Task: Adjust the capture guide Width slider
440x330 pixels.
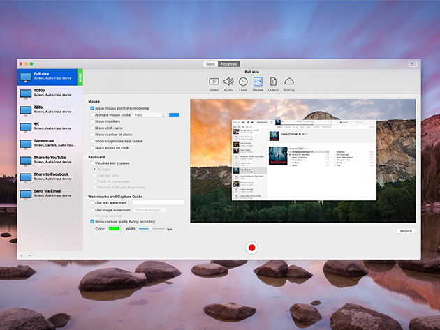Action: tap(150, 228)
